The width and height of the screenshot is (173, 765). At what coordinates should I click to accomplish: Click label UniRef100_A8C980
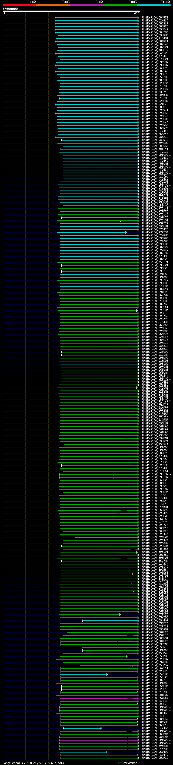pos(155,80)
